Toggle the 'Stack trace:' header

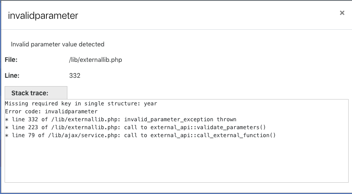click(36, 93)
